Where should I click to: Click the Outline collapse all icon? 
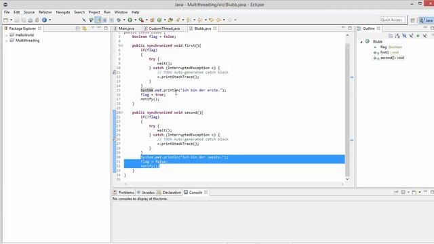coord(391,36)
